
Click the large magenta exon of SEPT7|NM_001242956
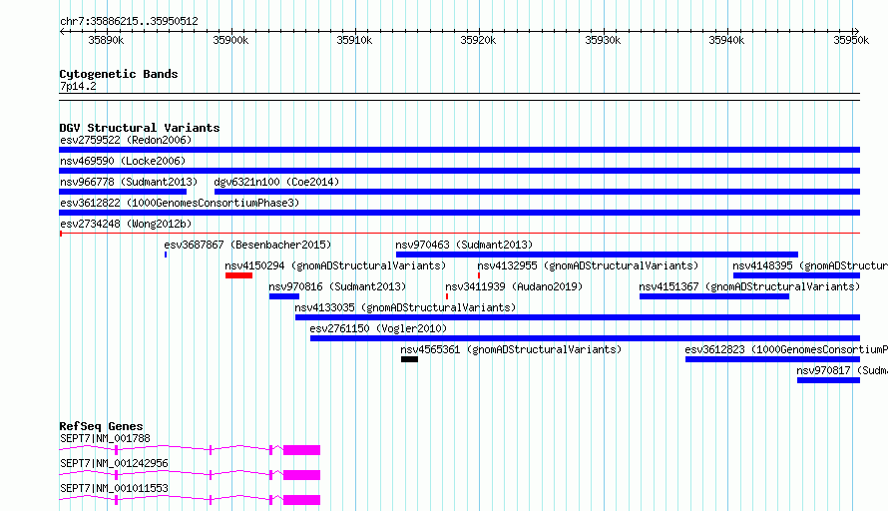(302, 475)
